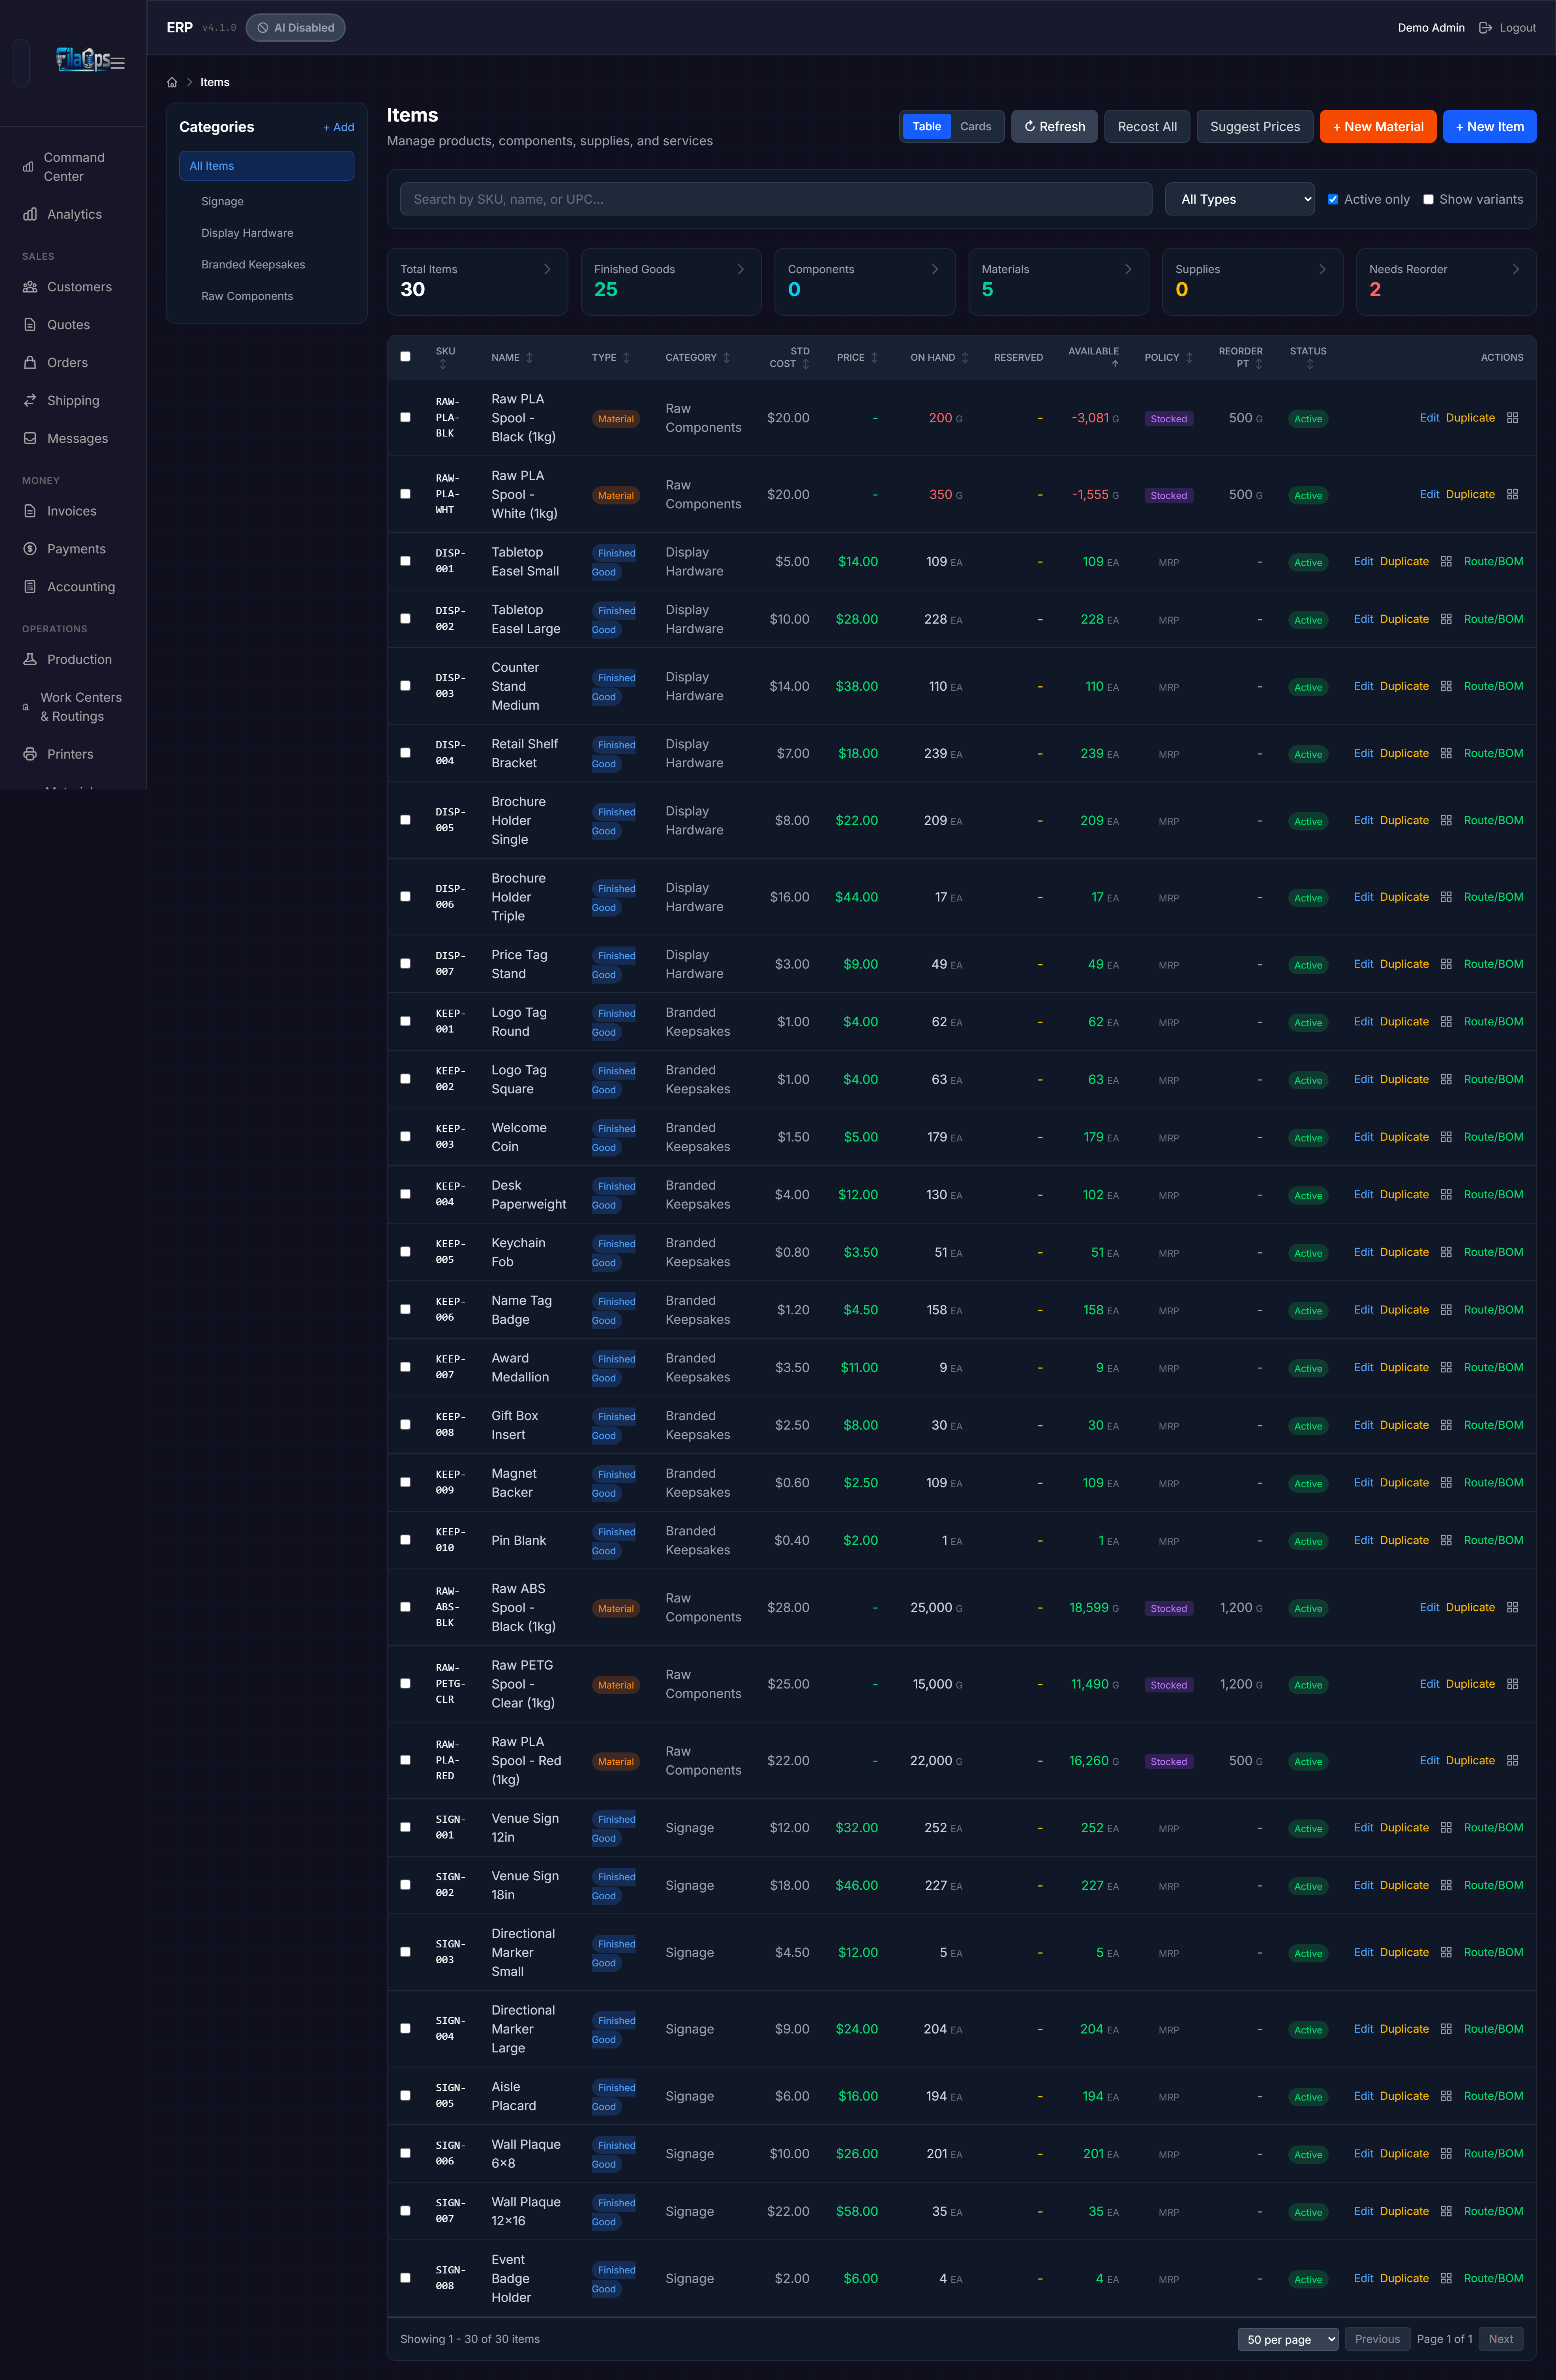
Task: Click grid icon in KEEP-003 row
Action: pyautogui.click(x=1446, y=1137)
